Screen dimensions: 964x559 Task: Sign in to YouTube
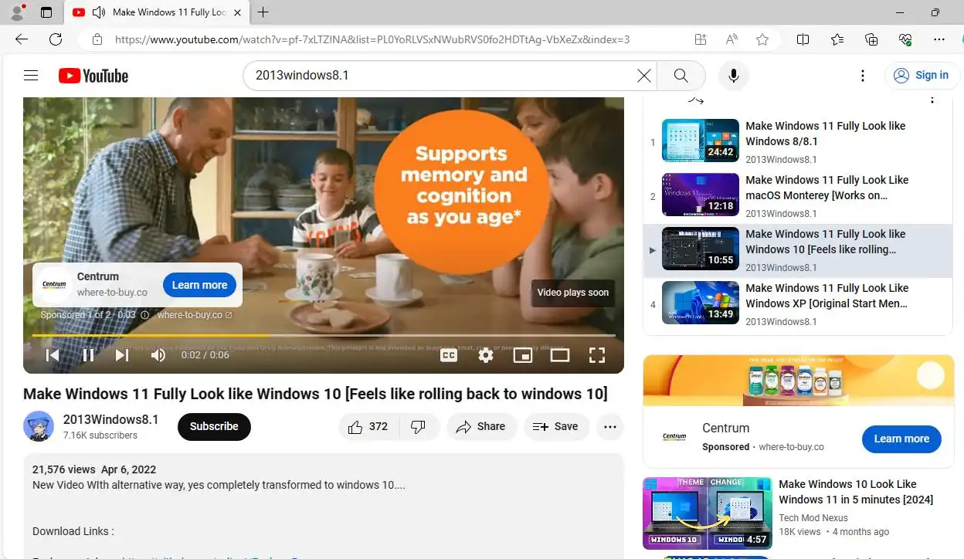[x=922, y=76]
